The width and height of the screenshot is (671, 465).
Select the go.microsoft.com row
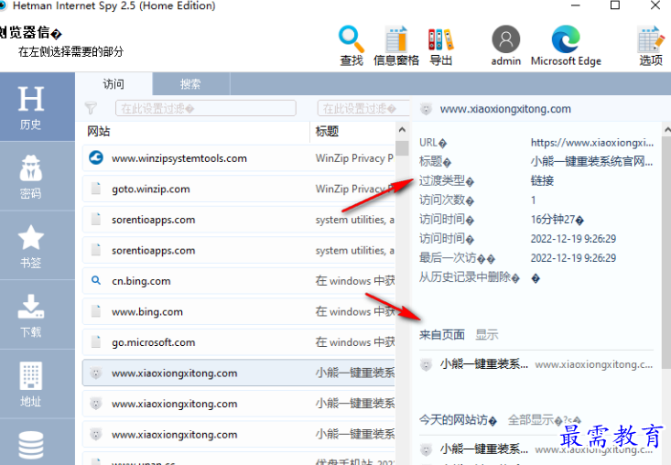239,342
